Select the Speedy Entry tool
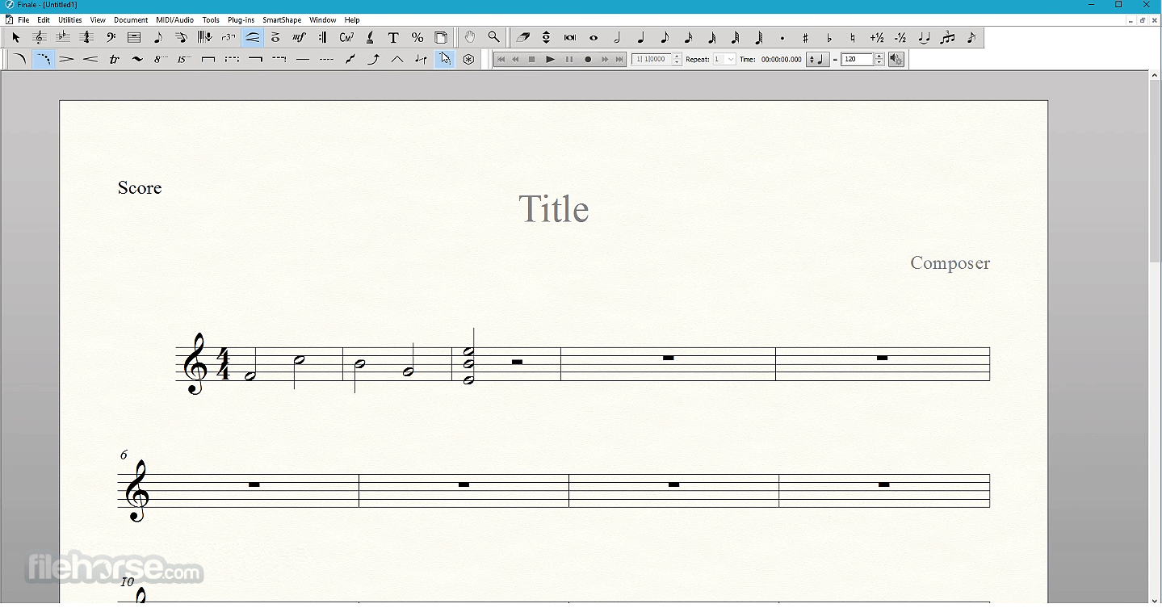 182,37
